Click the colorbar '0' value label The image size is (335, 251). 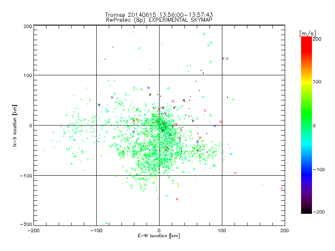coord(314,125)
